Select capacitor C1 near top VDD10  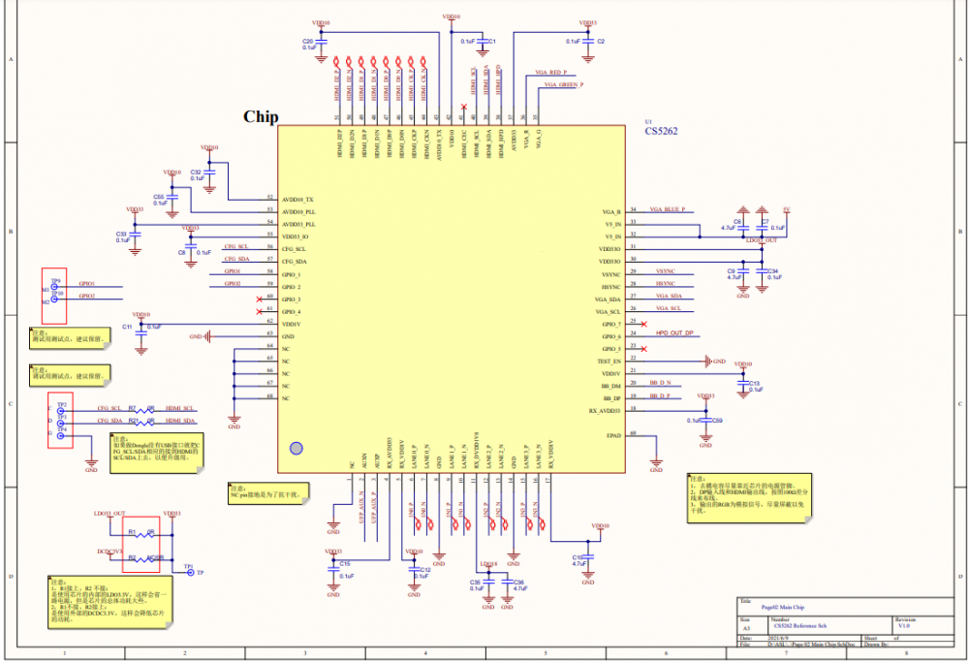pyautogui.click(x=483, y=42)
